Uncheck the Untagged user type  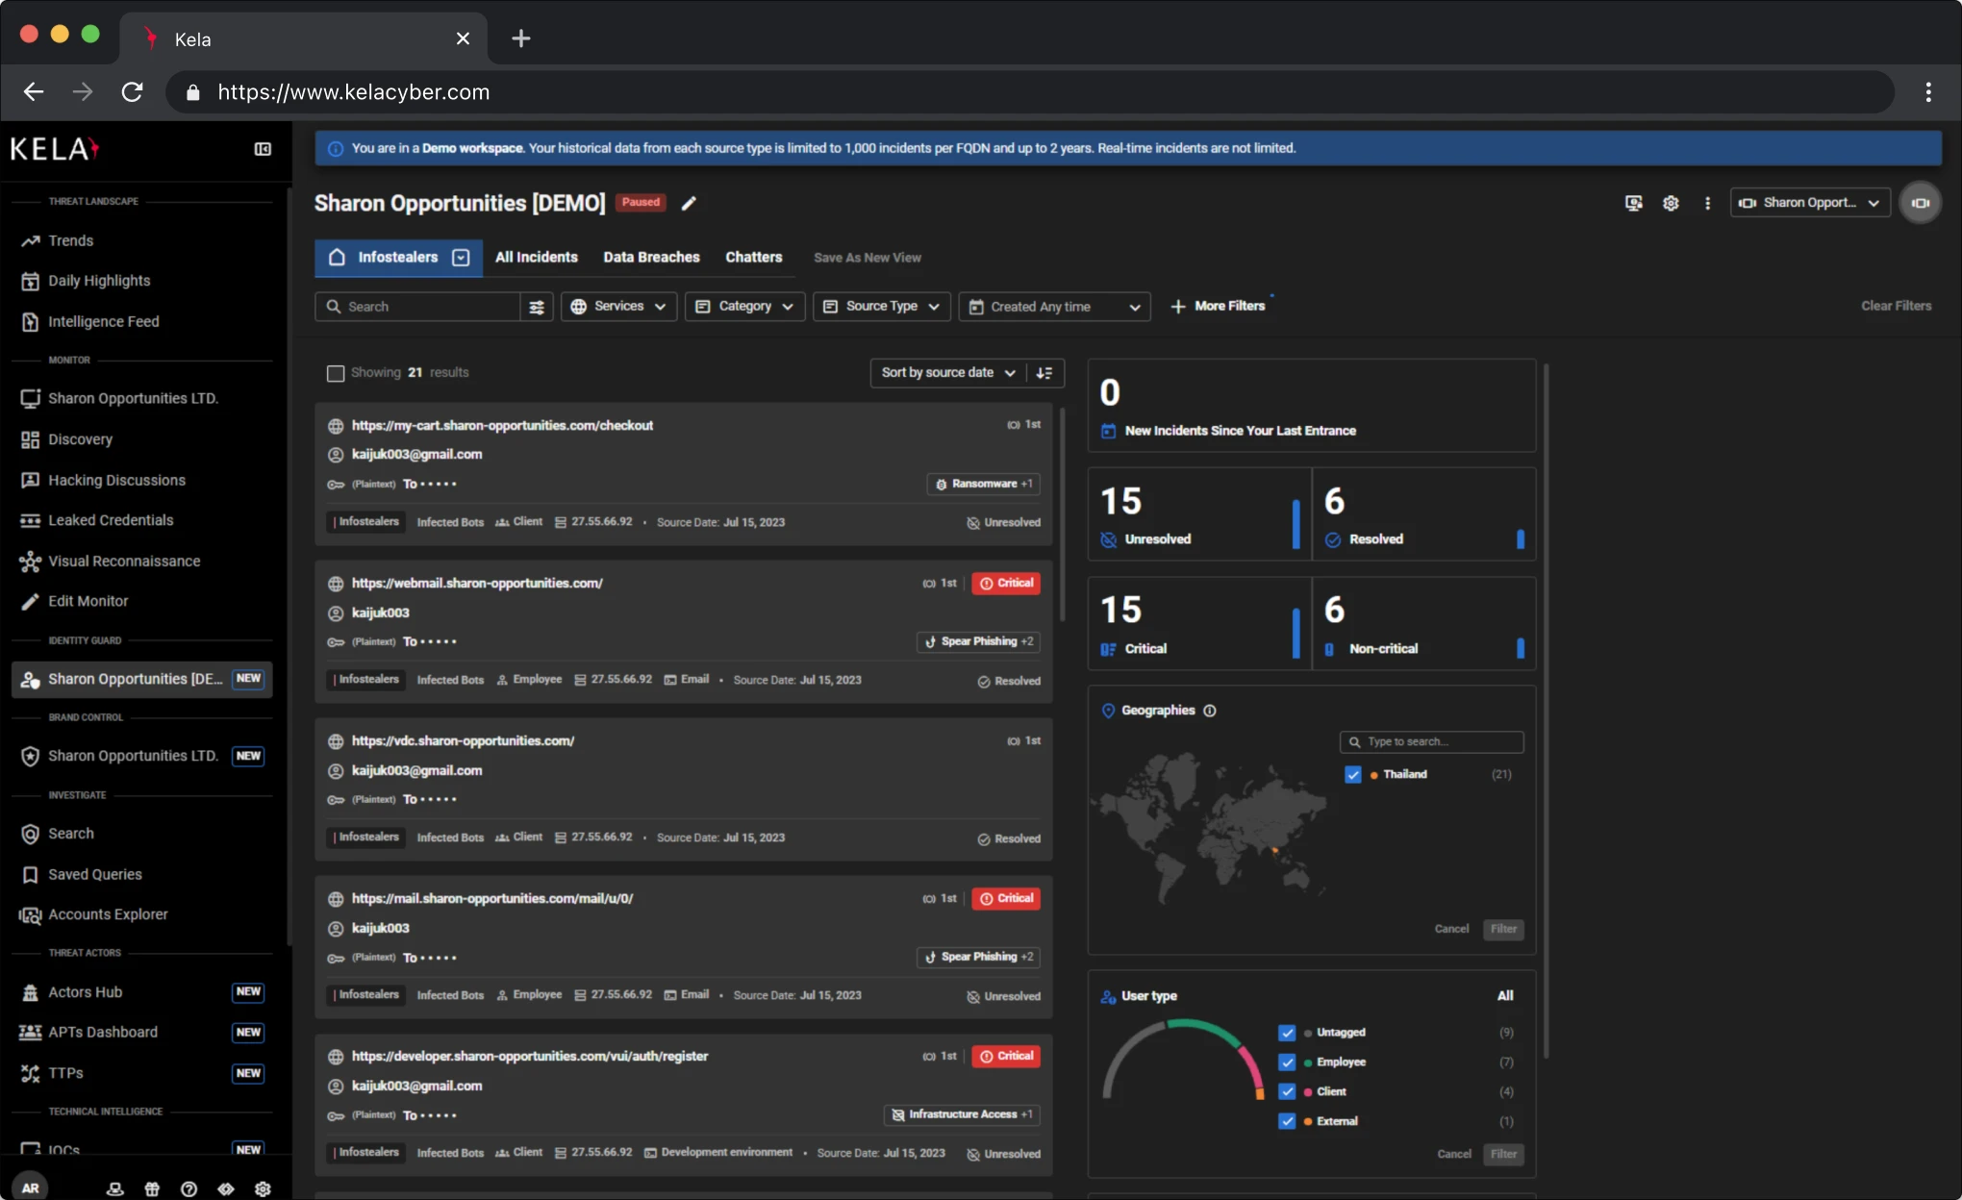[1287, 1033]
